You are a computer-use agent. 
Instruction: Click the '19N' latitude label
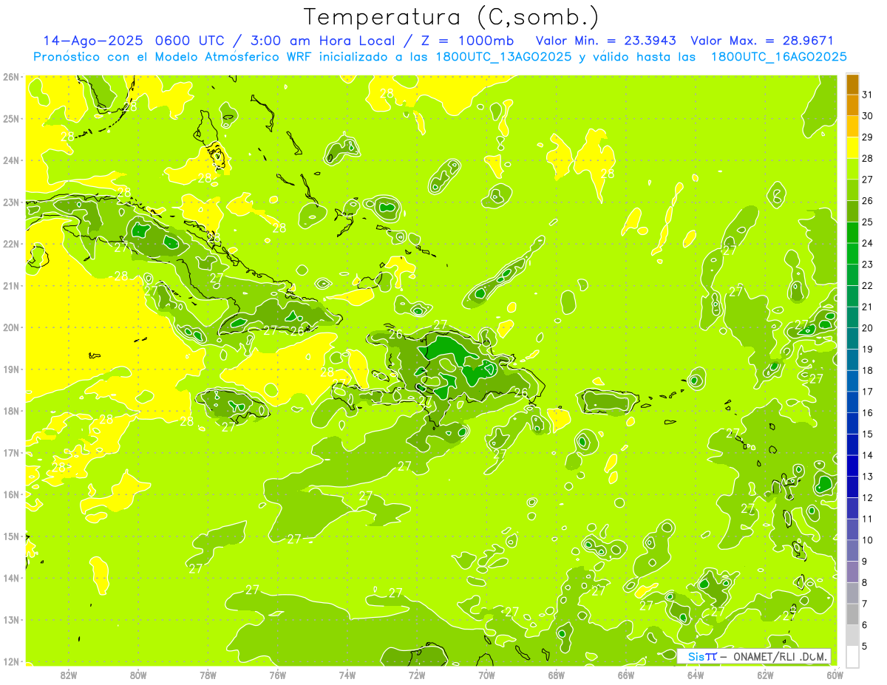pos(11,369)
